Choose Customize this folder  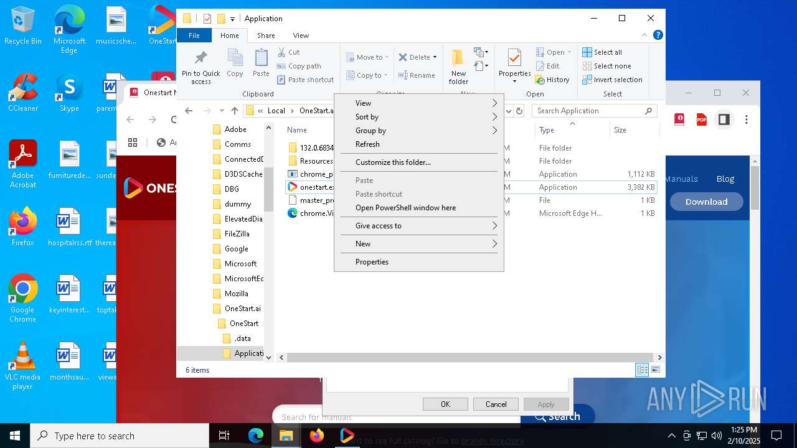coord(419,162)
